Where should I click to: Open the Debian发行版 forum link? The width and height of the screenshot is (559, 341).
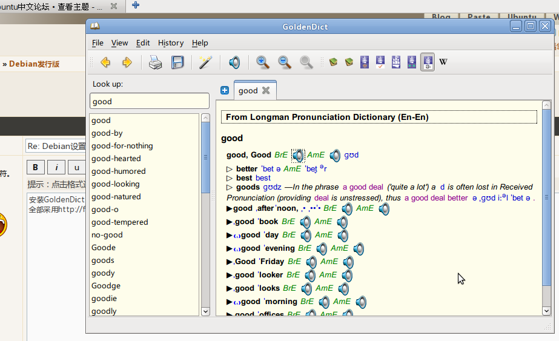pyautogui.click(x=34, y=64)
